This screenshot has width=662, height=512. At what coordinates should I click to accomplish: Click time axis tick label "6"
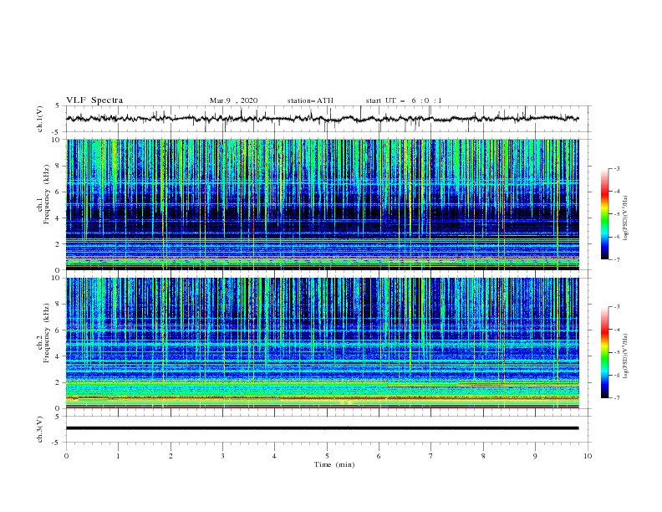[x=379, y=456]
